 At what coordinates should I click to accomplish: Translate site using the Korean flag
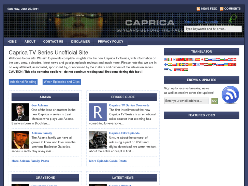pyautogui.click(x=174, y=59)
